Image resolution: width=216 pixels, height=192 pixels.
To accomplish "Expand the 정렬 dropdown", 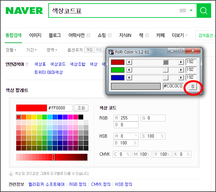I will pyautogui.click(x=11, y=50).
